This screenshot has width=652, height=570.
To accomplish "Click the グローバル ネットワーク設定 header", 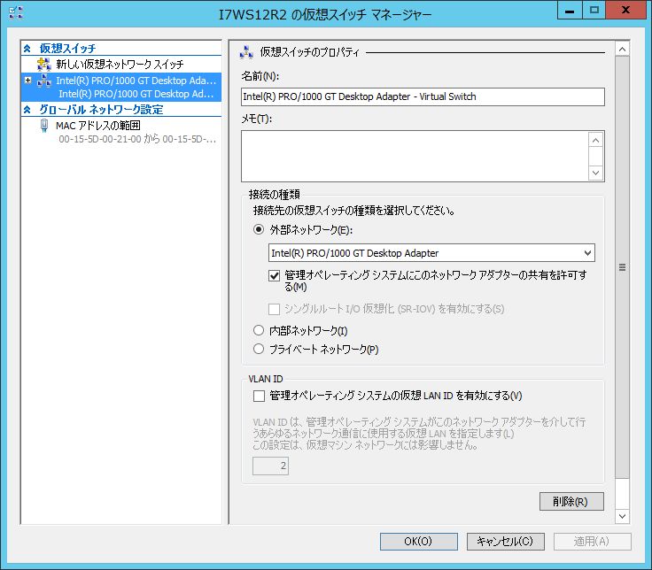I will tap(102, 110).
